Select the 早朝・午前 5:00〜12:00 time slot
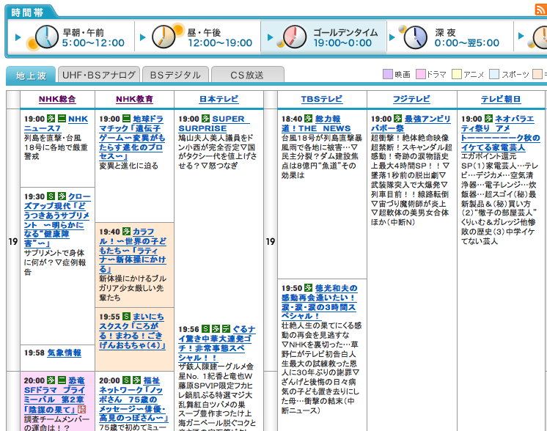 [x=71, y=37]
